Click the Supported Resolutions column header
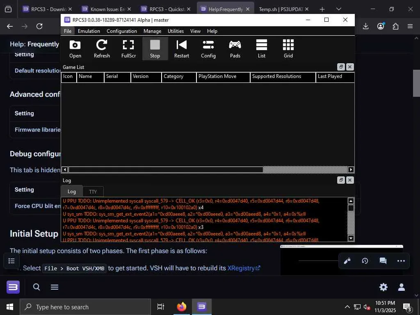The image size is (420, 315). 283,77
